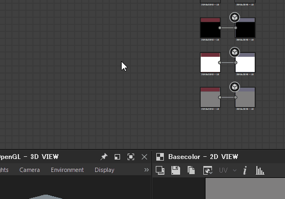Click the output connector of the black source node

[220, 28]
